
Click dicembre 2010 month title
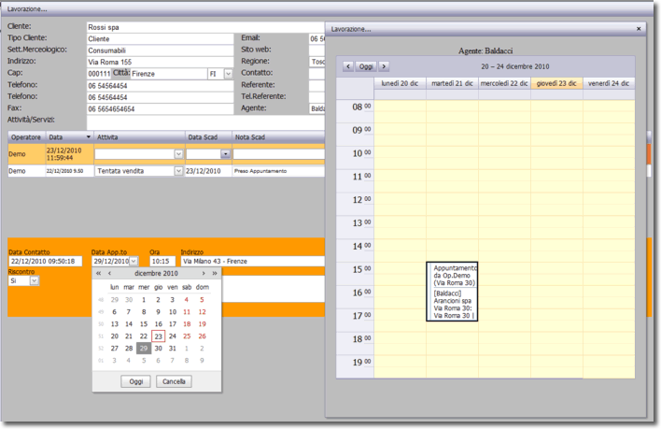[156, 273]
